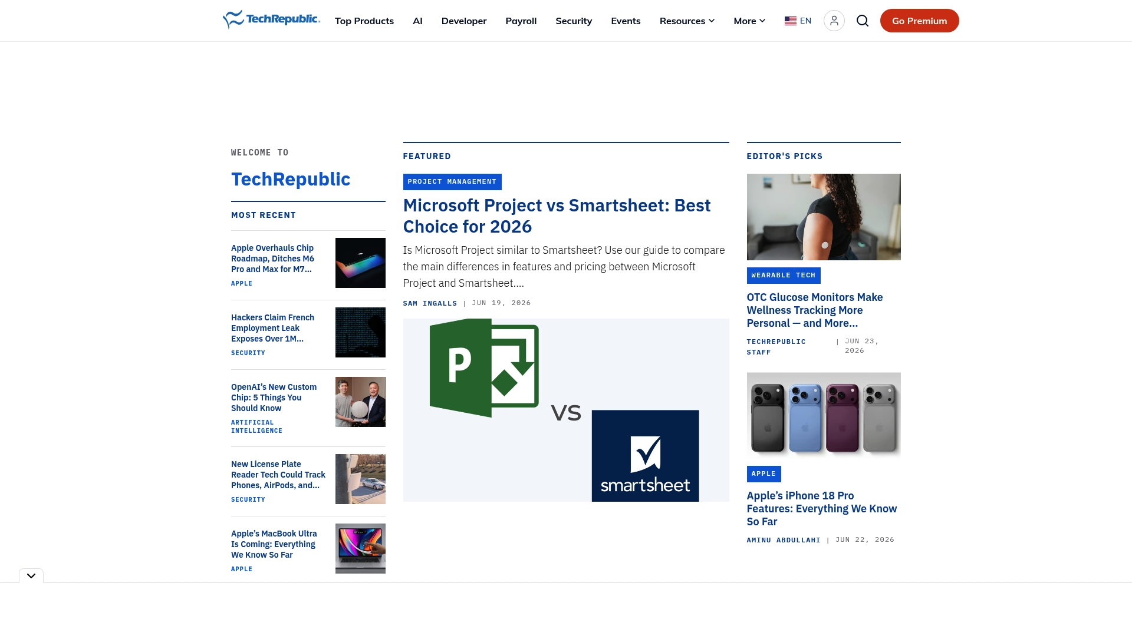Open the Top Products nav item

tap(364, 21)
